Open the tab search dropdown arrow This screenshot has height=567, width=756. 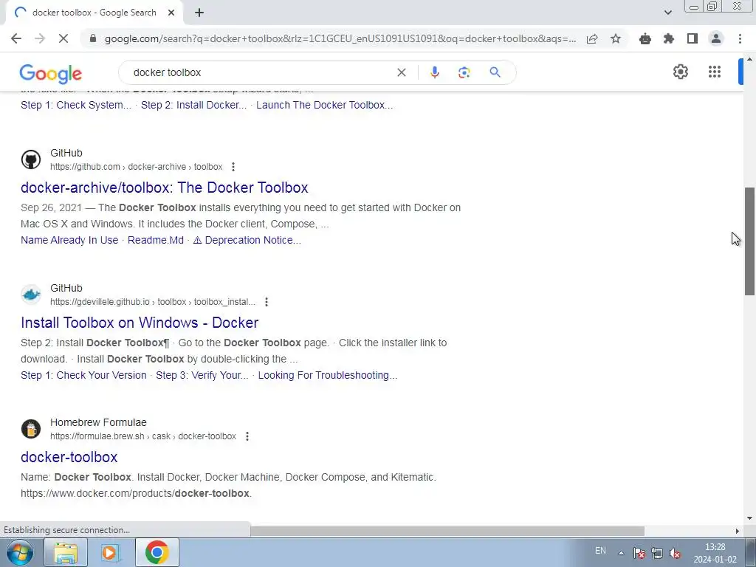tap(667, 13)
